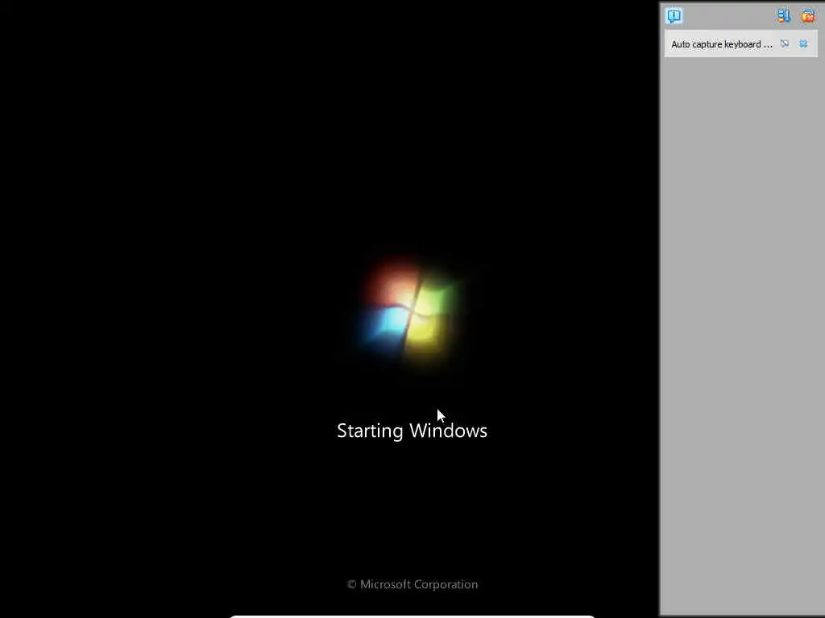Click the VirtualBox notification center icon
Viewport: 825px width, 618px height.
click(x=674, y=16)
